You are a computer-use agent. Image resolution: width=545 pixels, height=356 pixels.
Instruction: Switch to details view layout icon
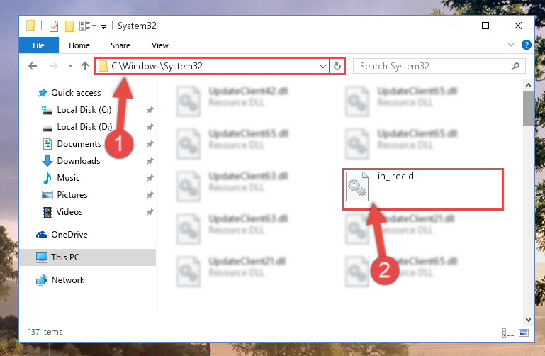pyautogui.click(x=508, y=333)
